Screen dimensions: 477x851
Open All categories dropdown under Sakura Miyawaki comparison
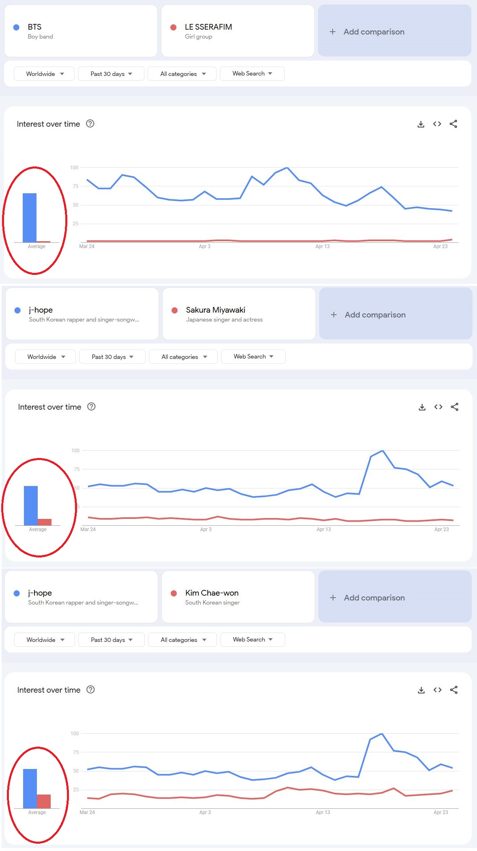183,357
